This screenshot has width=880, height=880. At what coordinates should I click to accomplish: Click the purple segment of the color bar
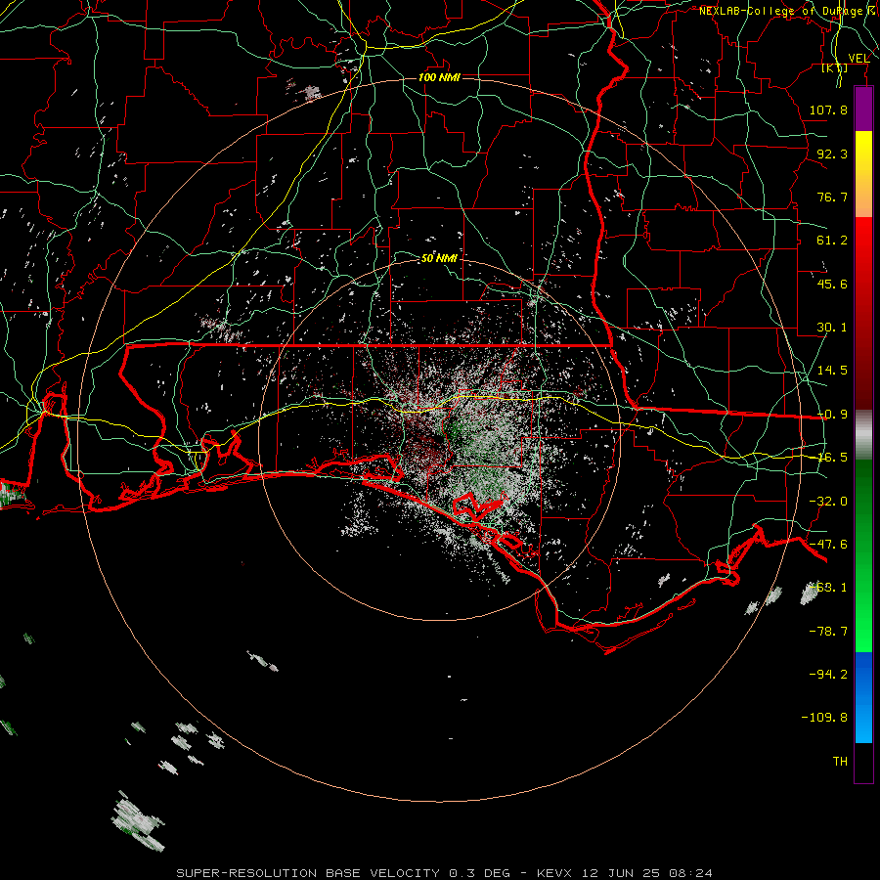tap(863, 110)
